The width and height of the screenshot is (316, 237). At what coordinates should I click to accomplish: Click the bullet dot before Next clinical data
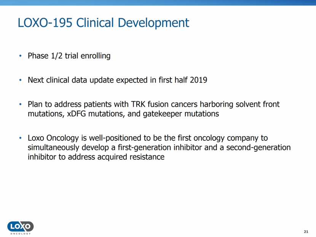point(21,81)
